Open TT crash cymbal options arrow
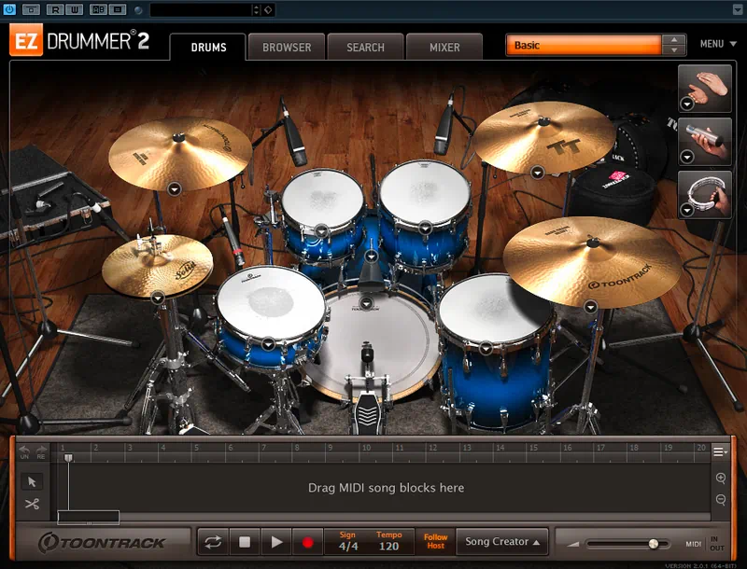The image size is (747, 569). [538, 173]
